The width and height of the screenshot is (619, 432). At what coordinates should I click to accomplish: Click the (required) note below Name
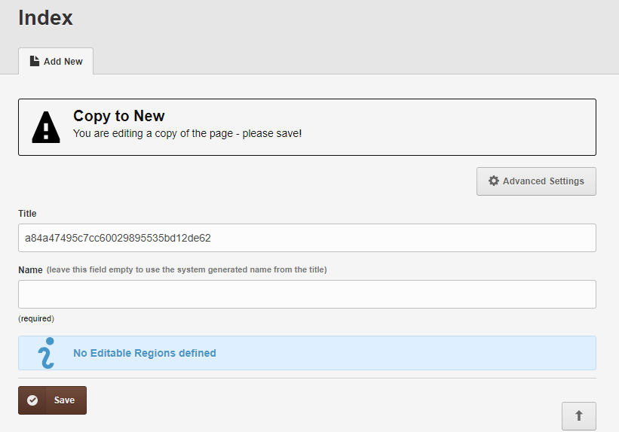[36, 318]
